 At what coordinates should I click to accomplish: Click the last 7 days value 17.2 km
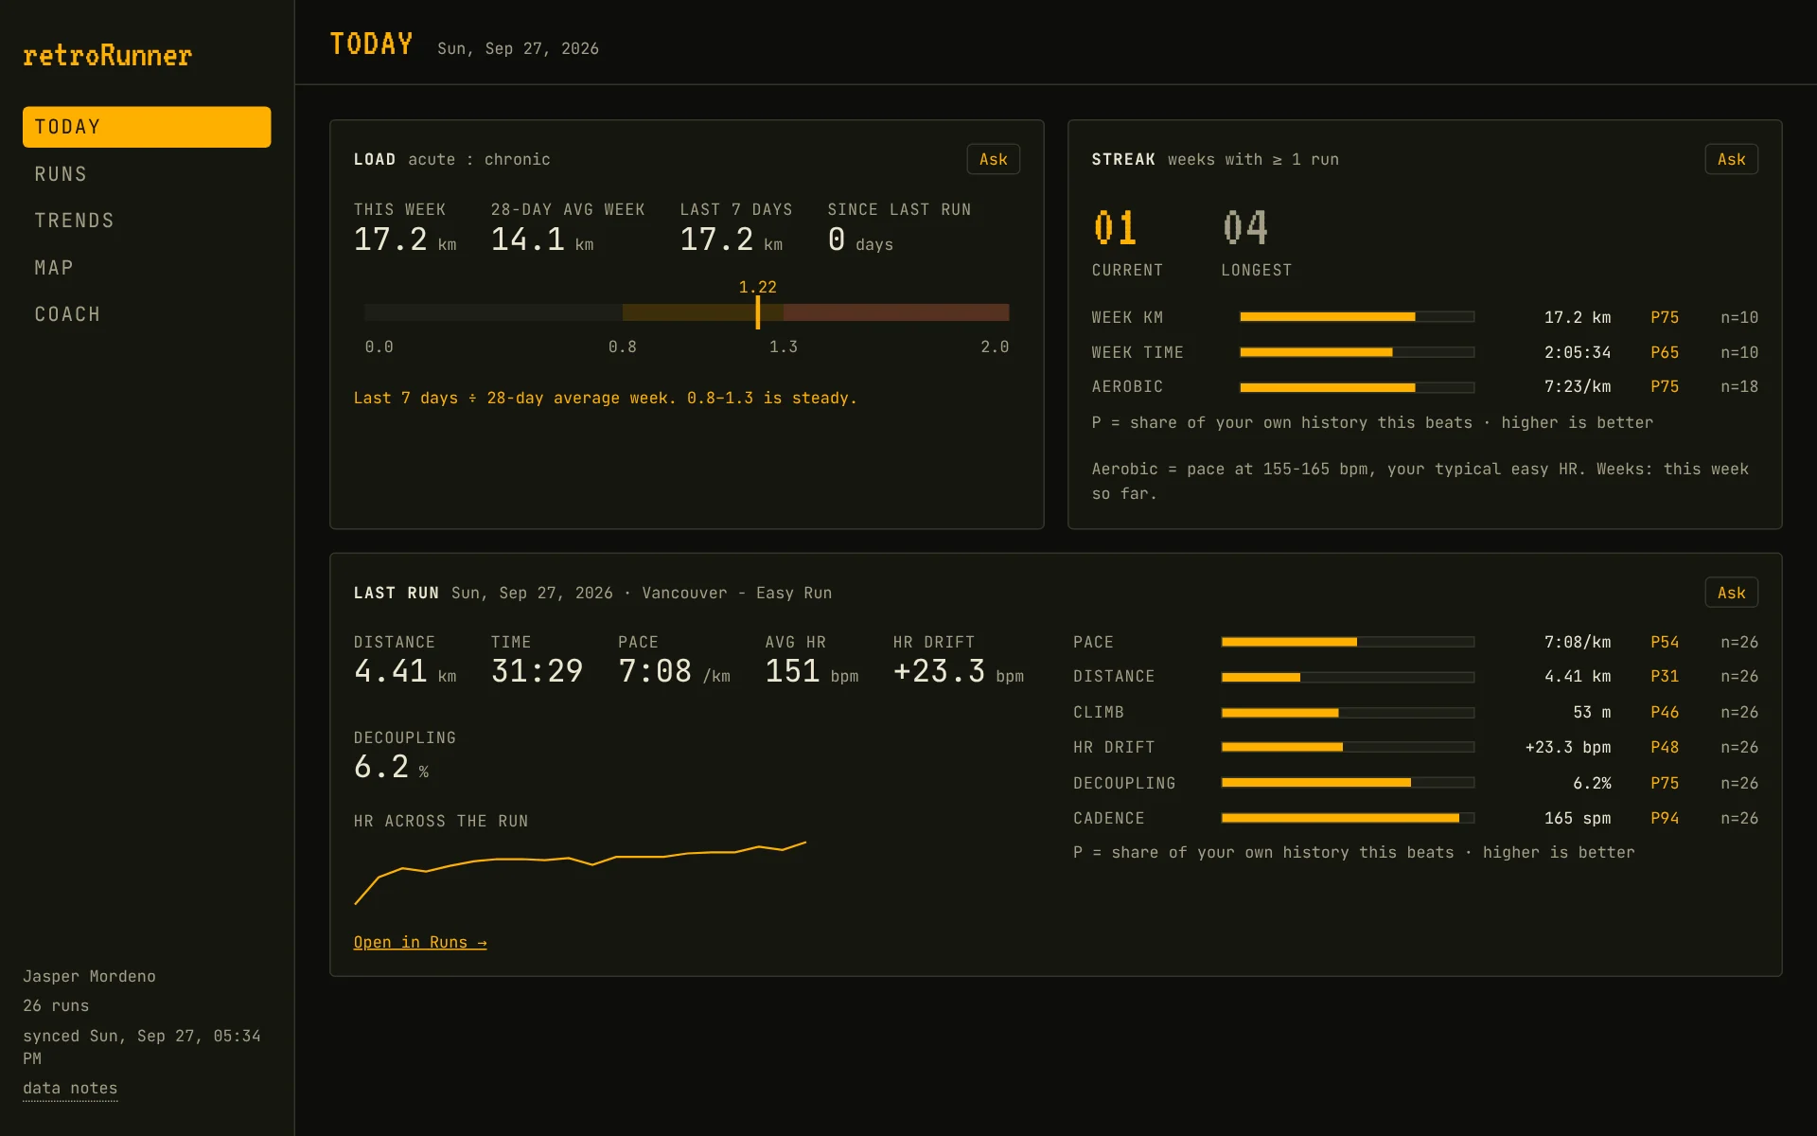[x=732, y=240]
